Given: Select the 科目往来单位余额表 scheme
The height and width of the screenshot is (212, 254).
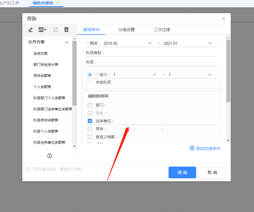Looking at the screenshot, I should click(x=49, y=142).
